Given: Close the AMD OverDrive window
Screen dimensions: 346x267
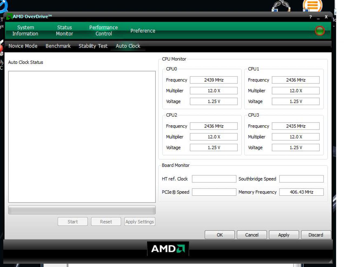Looking at the screenshot, I should pyautogui.click(x=326, y=17).
